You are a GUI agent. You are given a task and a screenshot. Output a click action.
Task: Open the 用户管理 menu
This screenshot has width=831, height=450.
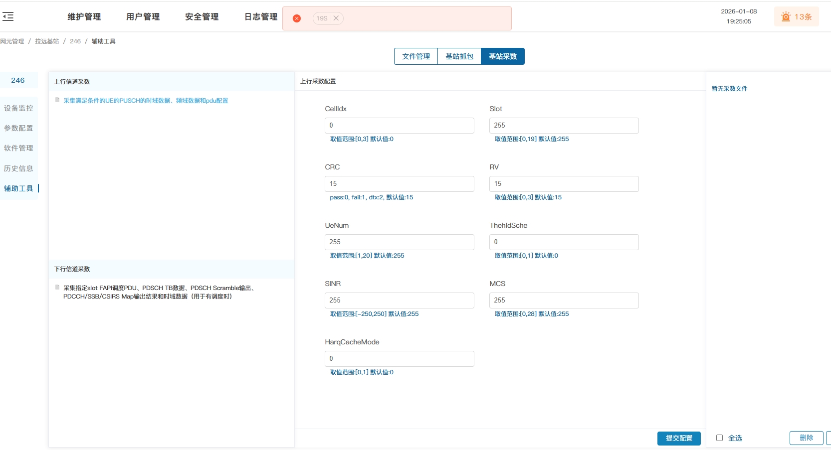tap(143, 17)
